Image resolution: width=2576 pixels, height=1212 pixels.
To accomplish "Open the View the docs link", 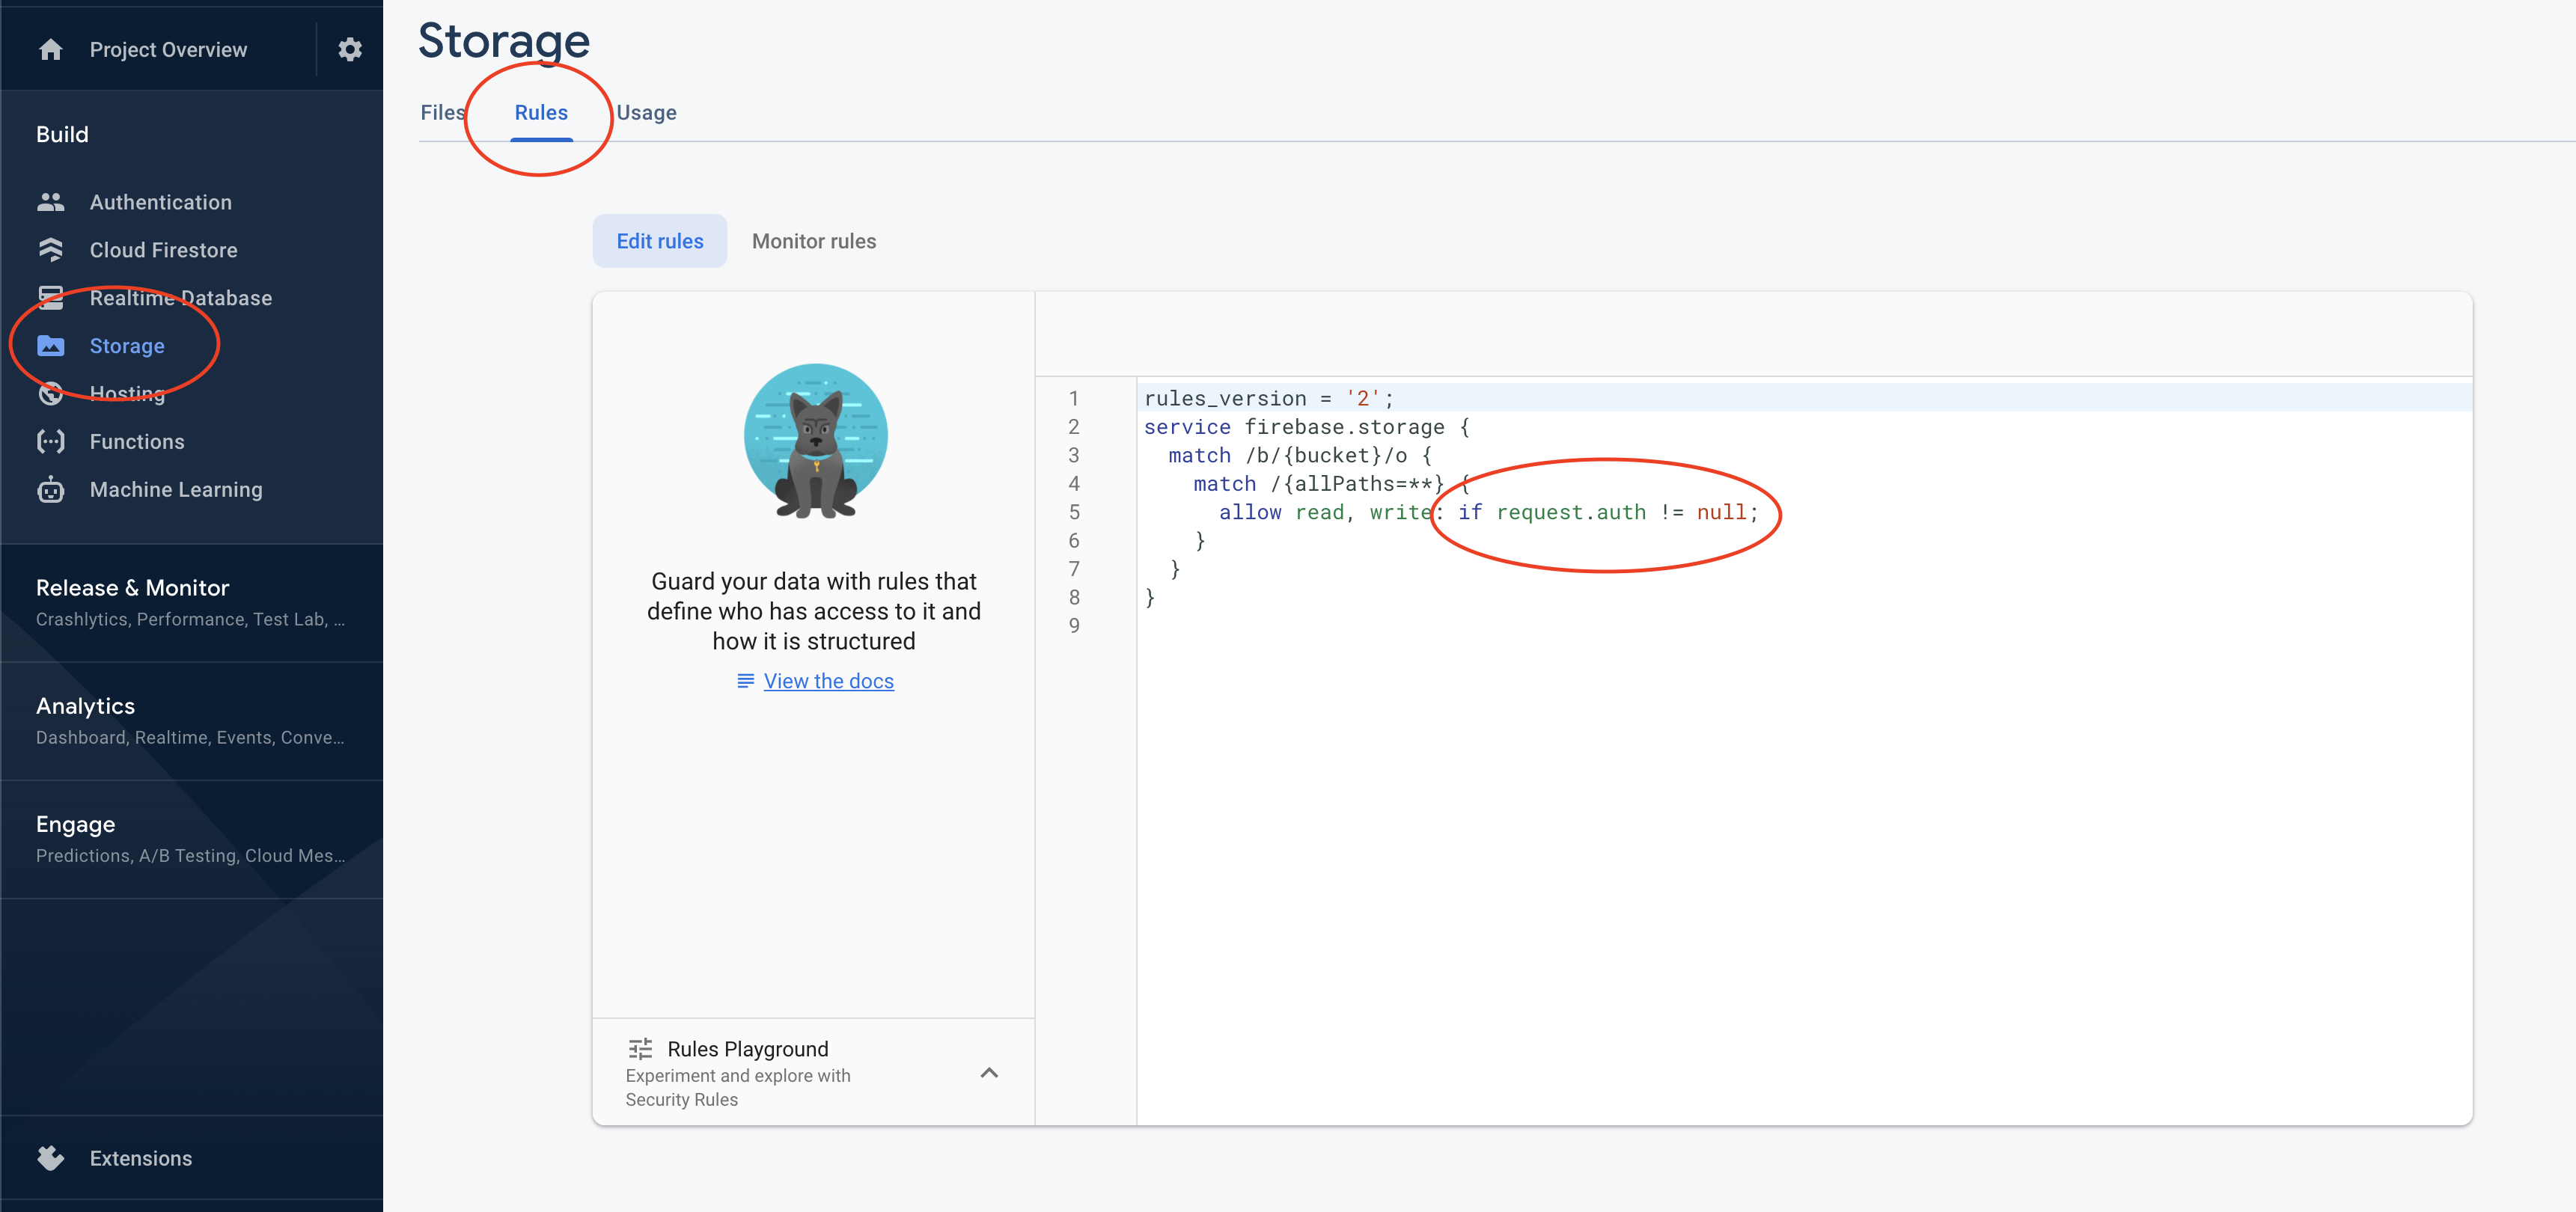I will (x=828, y=681).
